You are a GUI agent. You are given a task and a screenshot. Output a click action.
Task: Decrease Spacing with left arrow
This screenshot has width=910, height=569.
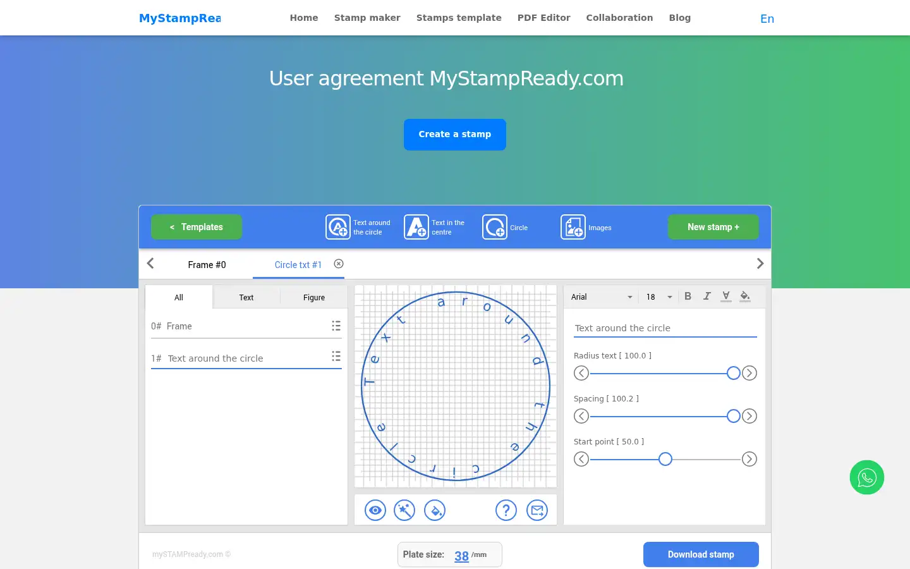click(x=581, y=416)
